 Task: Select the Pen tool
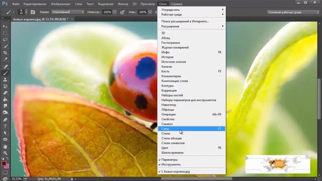pyautogui.click(x=5, y=120)
